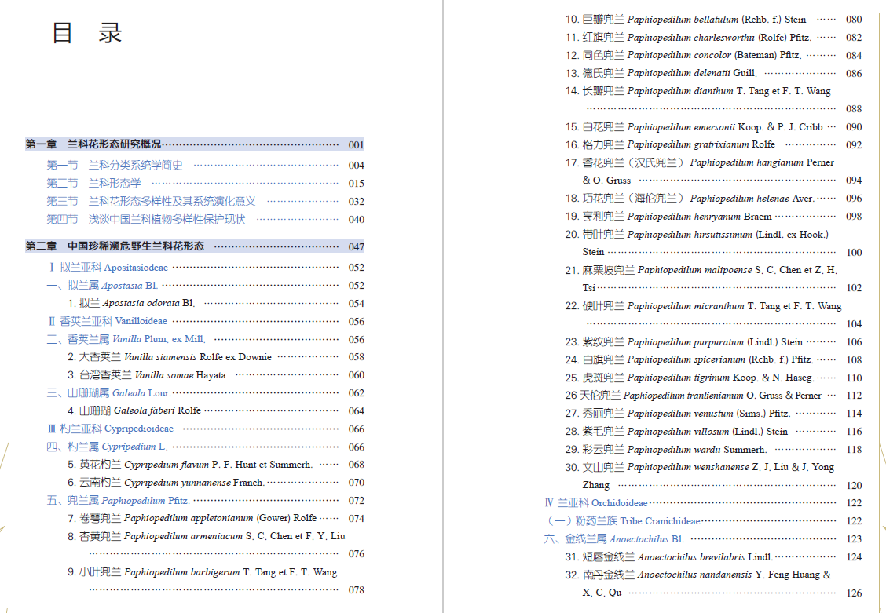Select 3. 台湾香荚兰 Vanilla somae entry

[x=216, y=375]
